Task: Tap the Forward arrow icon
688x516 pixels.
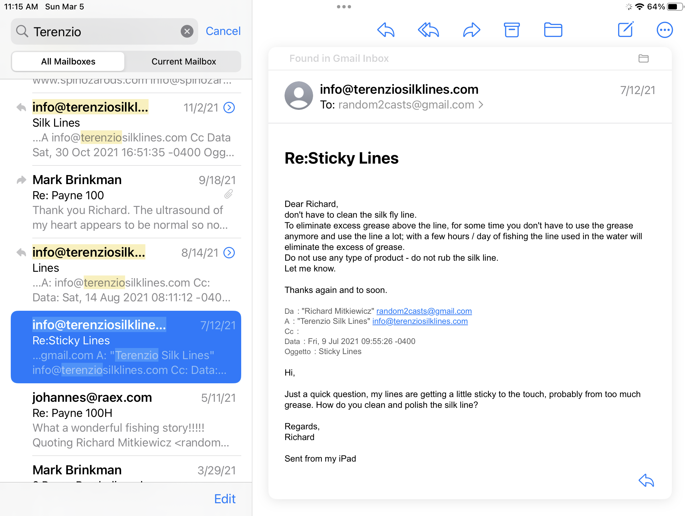Action: 471,30
